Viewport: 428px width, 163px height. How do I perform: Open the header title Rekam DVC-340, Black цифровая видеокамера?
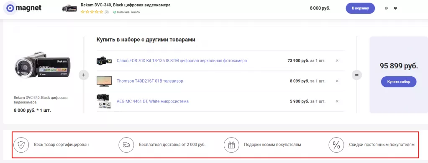point(126,5)
